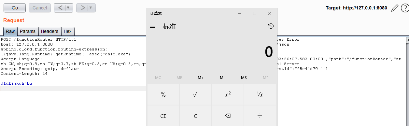Click the calculator display showing 0
This screenshot has width=409, height=126.
(x=269, y=52)
